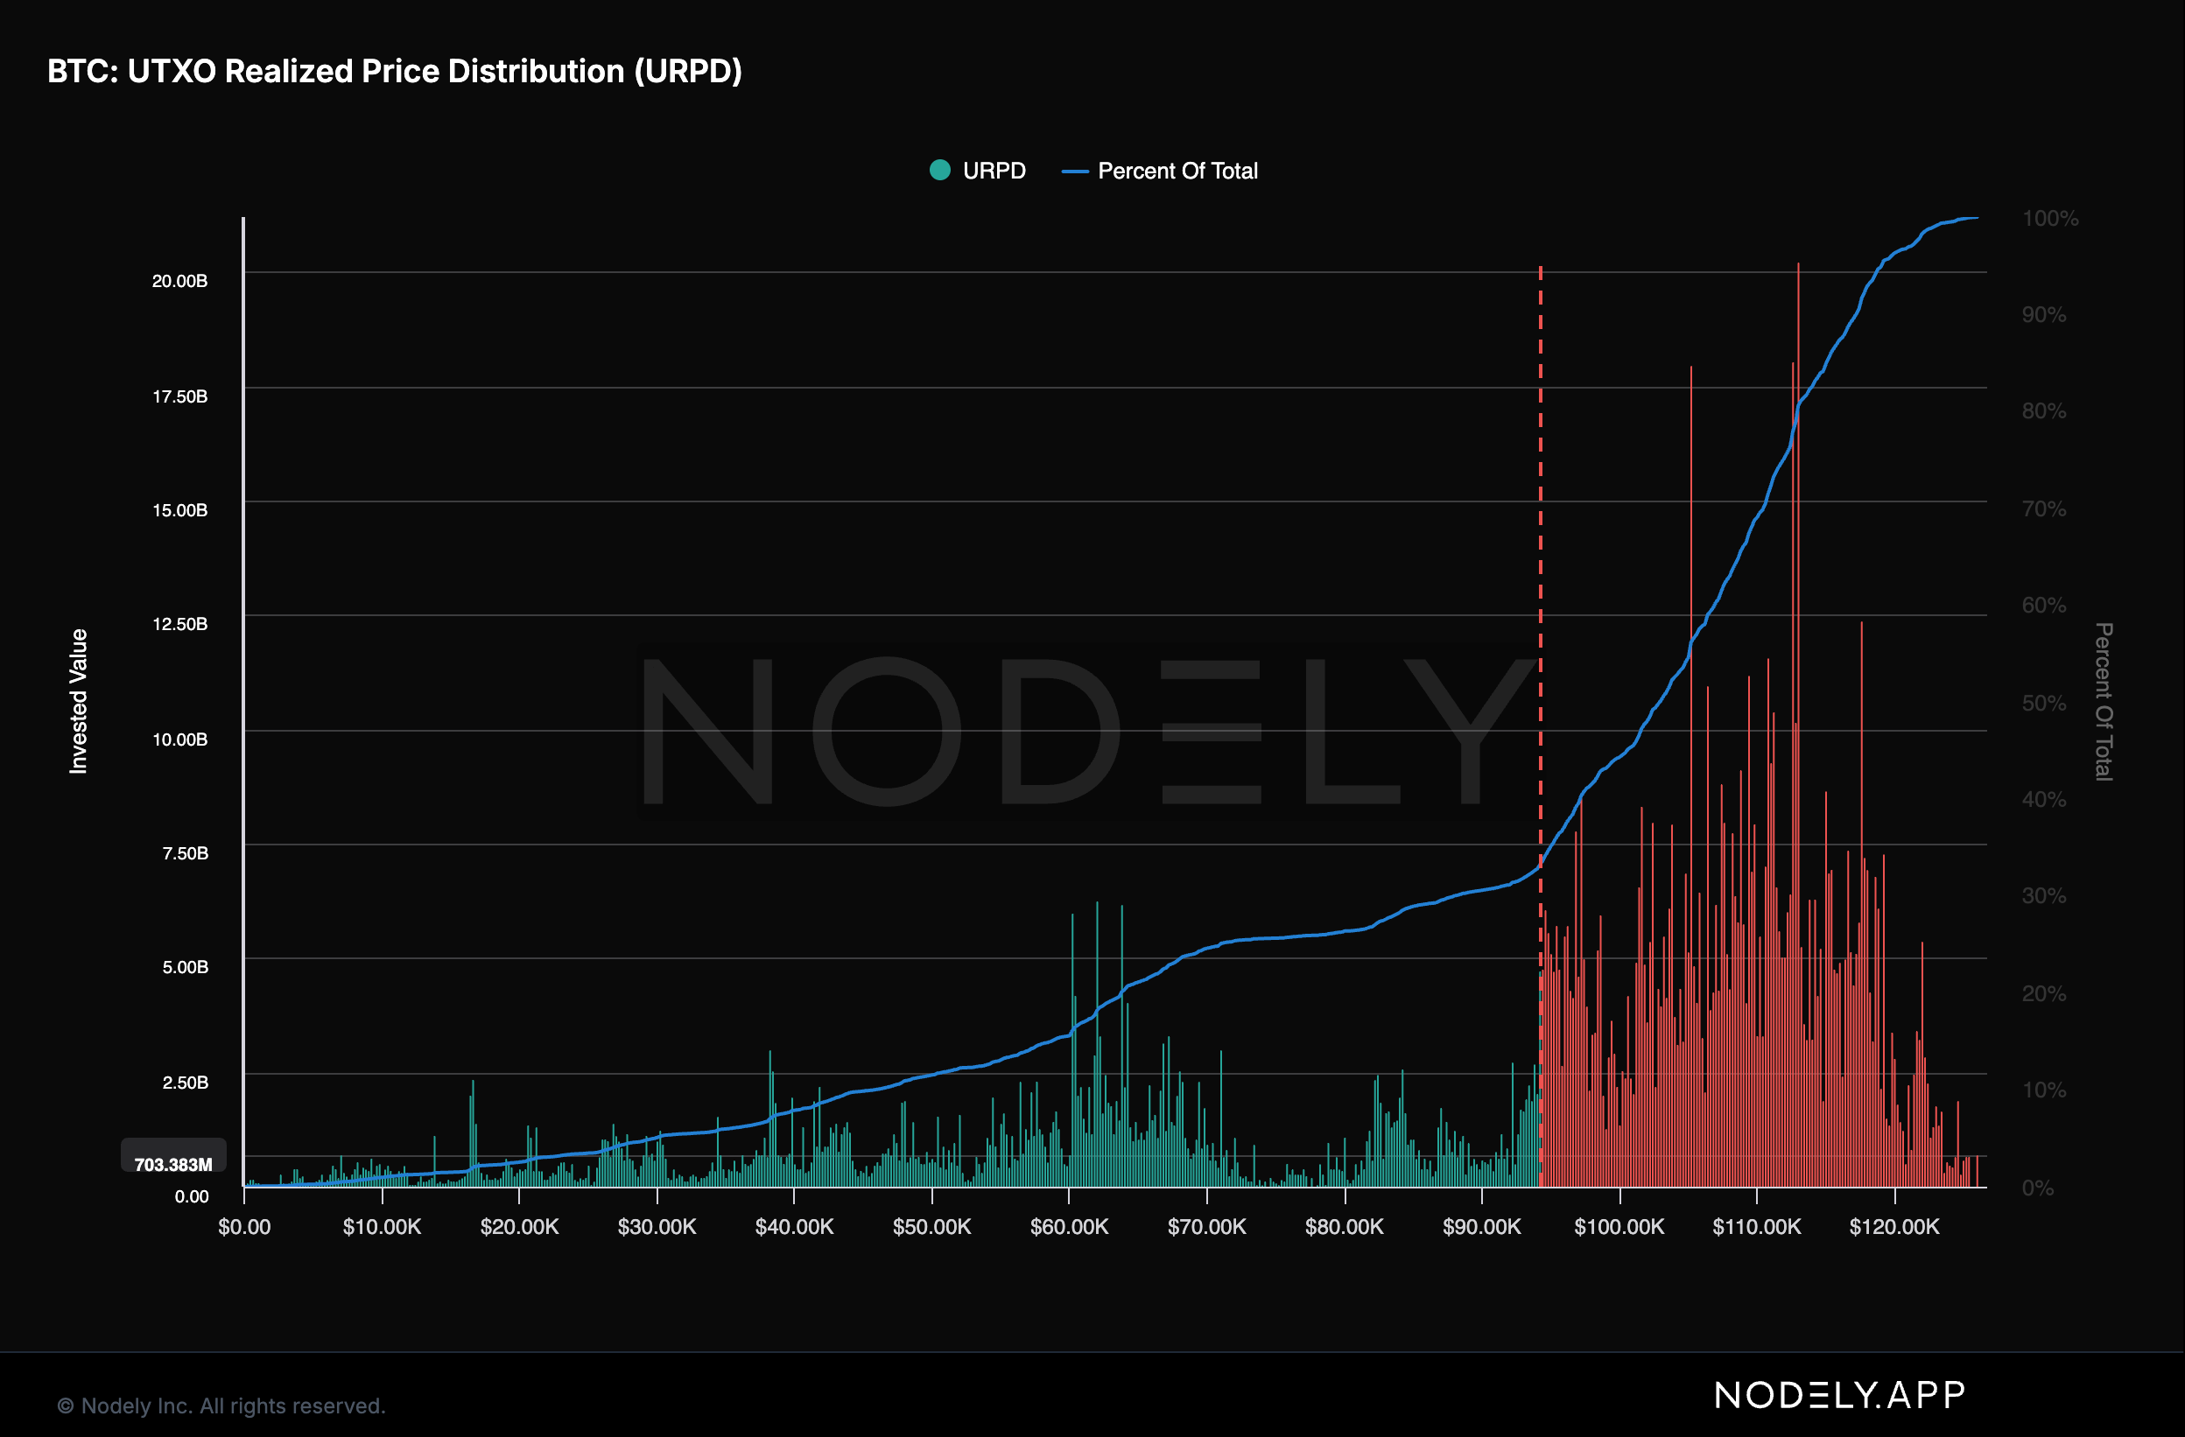
Task: Click the $0.00 x-axis origin label
Action: point(244,1227)
